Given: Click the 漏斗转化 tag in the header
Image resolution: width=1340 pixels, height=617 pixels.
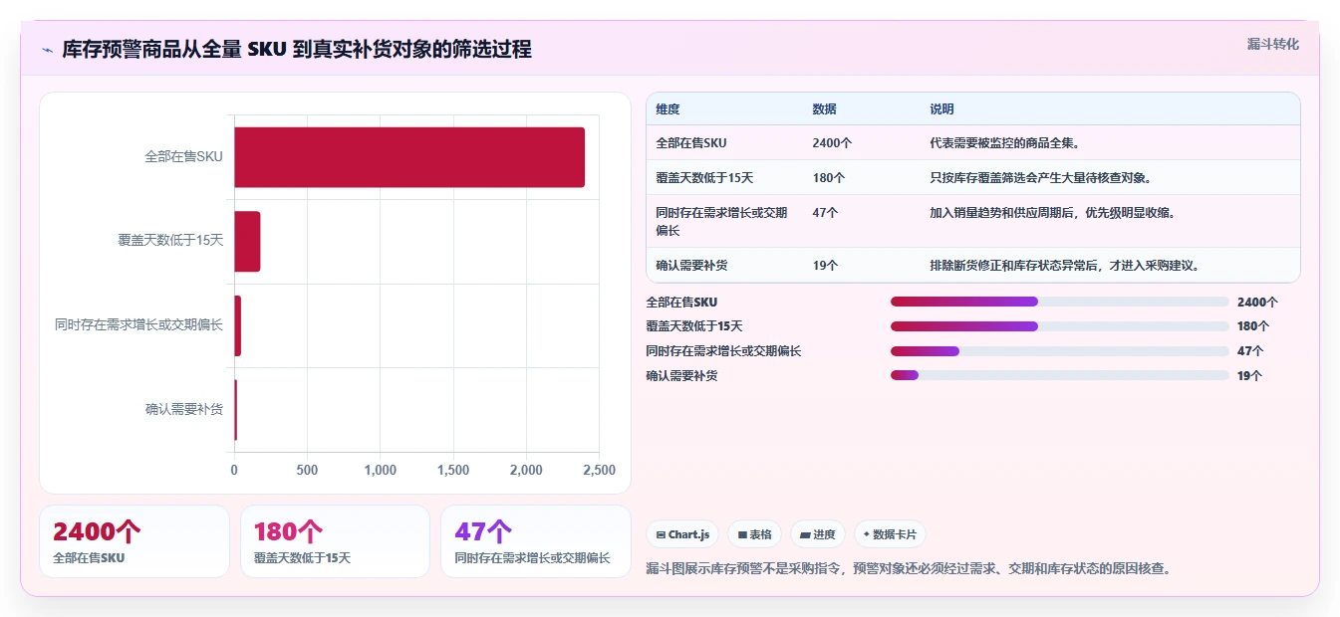Looking at the screenshot, I should tap(1273, 44).
